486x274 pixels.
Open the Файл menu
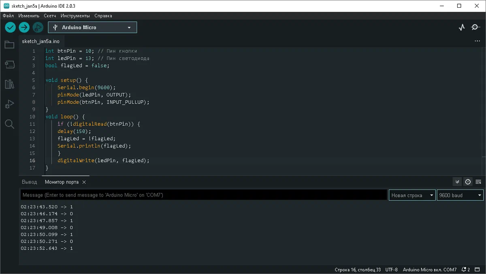point(8,16)
